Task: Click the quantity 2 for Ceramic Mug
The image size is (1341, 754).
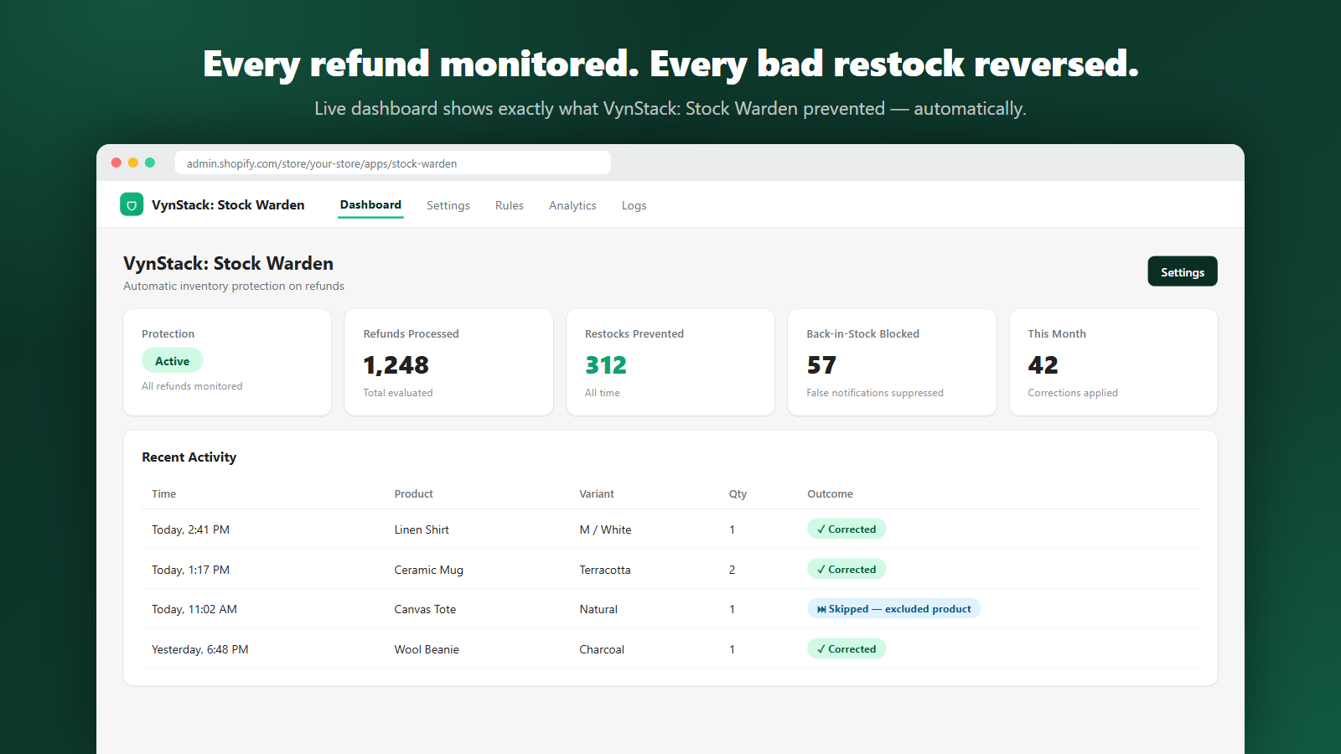Action: (732, 570)
